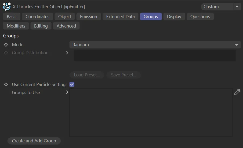The image size is (243, 148).
Task: Open the Custom layout dropdown
Action: 216,7
